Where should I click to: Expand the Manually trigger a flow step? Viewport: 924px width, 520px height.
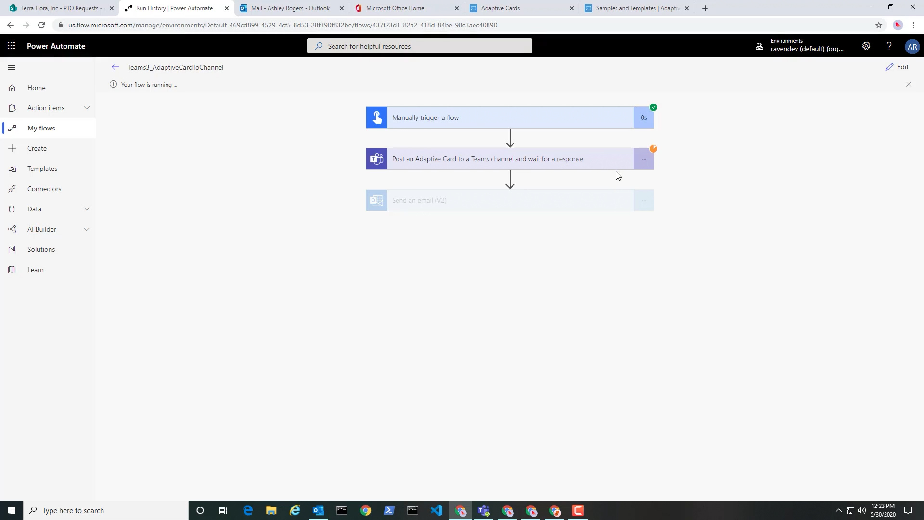(x=510, y=117)
